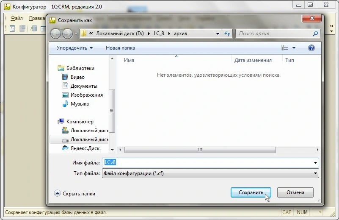
Task: Open the Файл menu
Action: [x=17, y=18]
